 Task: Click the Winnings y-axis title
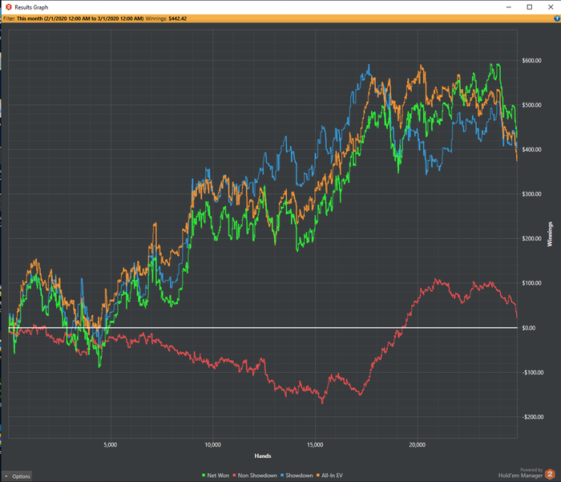550,234
